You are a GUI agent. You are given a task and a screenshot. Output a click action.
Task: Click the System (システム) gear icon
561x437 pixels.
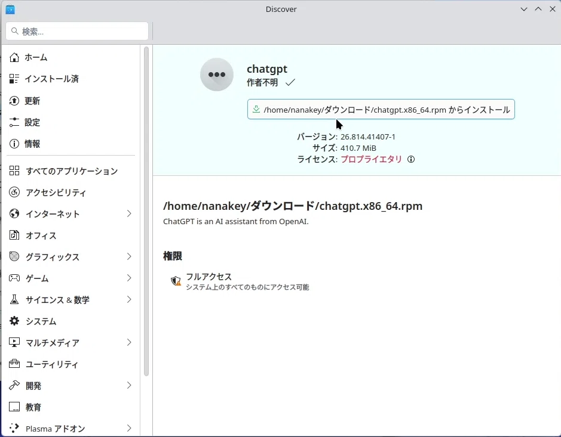click(14, 321)
